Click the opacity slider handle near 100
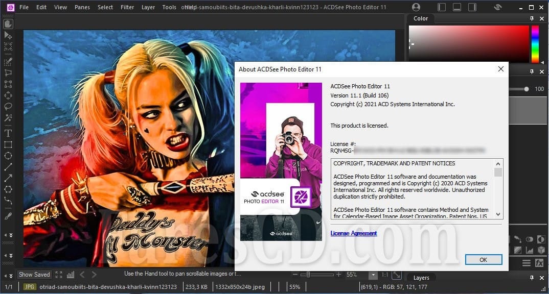This screenshot has height=294, width=549. pyautogui.click(x=526, y=89)
